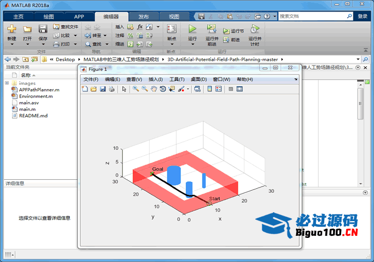Save the script with the 保存 icon

pyautogui.click(x=43, y=29)
